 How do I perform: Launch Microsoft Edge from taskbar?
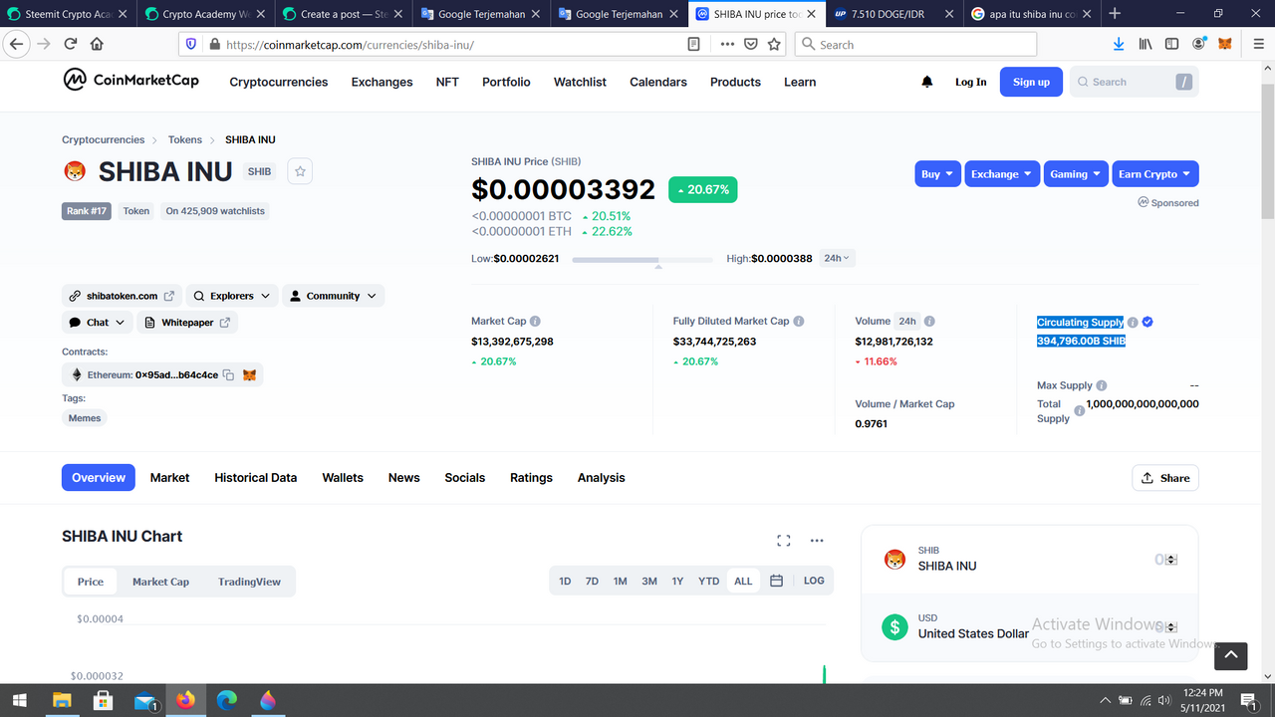[x=227, y=700]
